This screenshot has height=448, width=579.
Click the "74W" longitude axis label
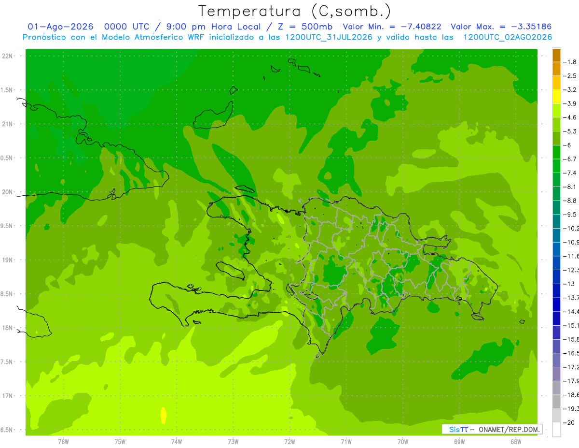tap(177, 442)
